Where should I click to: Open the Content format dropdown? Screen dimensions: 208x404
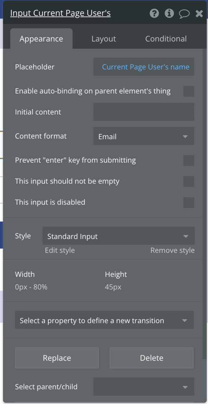coord(144,136)
